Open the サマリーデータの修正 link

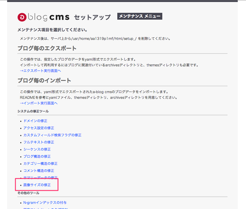[40, 177]
